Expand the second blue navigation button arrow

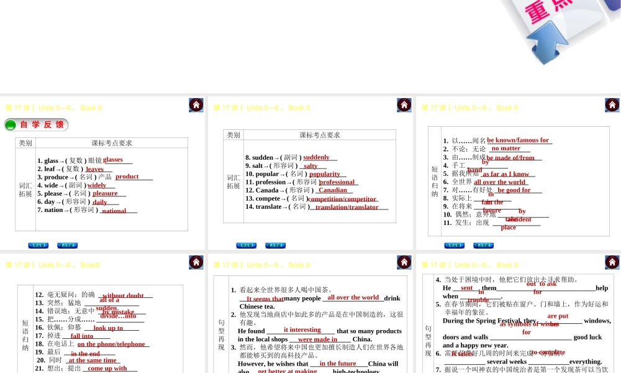pos(67,245)
